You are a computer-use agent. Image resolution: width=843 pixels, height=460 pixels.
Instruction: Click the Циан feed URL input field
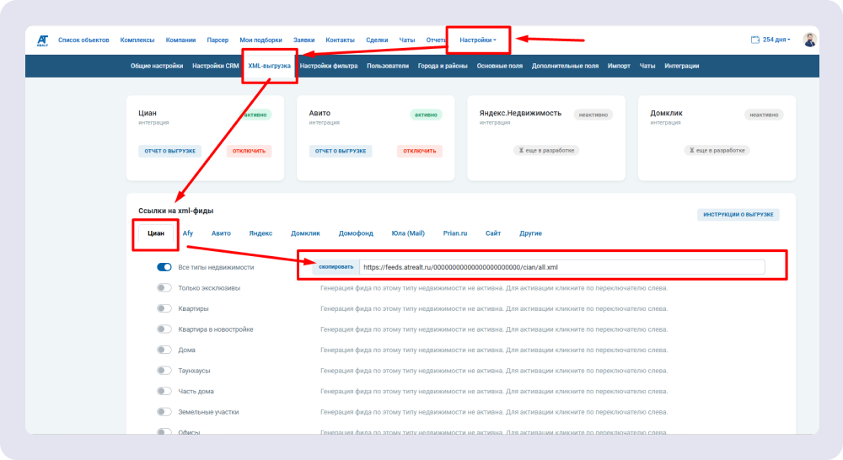pos(561,267)
